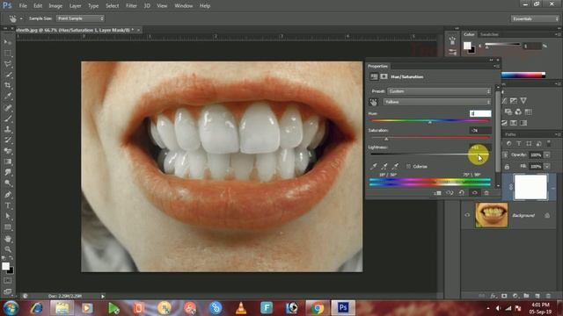Image resolution: width=563 pixels, height=316 pixels.
Task: Select the Horizontal Type tool
Action: point(8,205)
